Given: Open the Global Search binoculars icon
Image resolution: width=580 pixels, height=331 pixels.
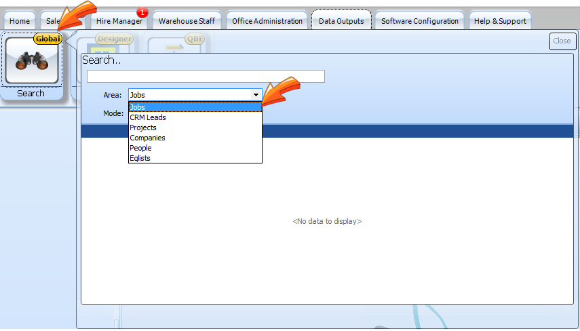Looking at the screenshot, I should (32, 60).
